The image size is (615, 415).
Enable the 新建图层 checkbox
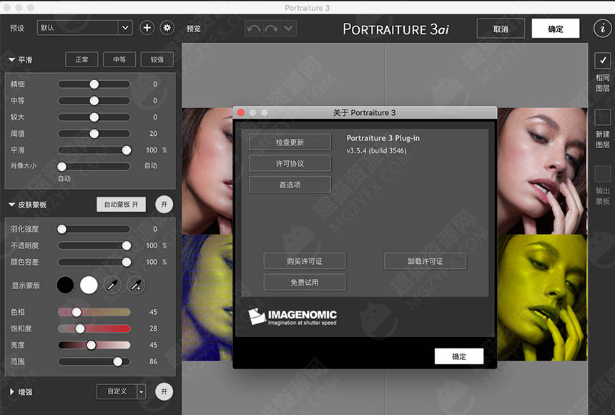[602, 117]
